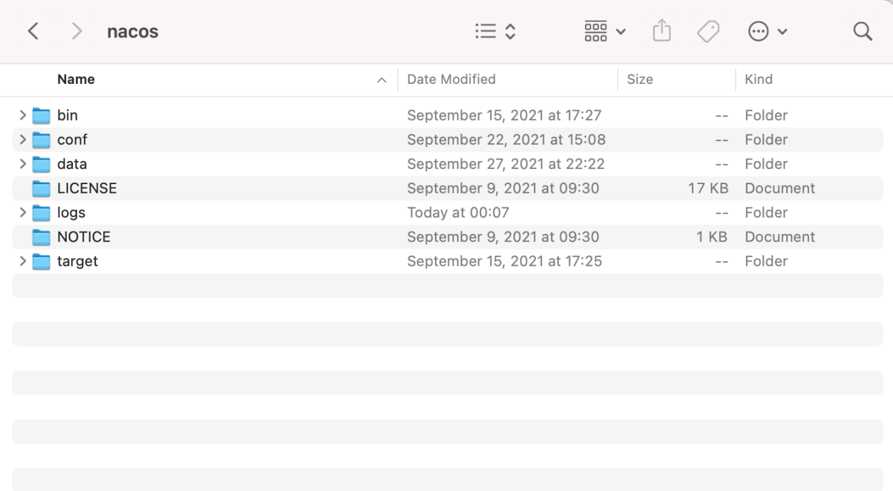Click the file name 'target'

point(78,261)
